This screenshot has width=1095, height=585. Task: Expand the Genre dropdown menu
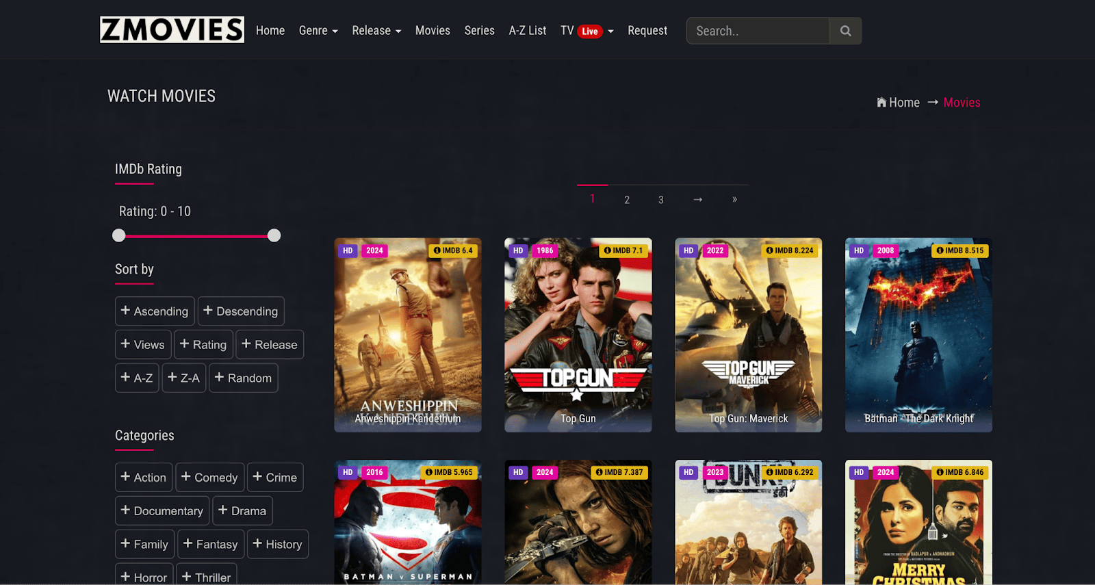[318, 31]
